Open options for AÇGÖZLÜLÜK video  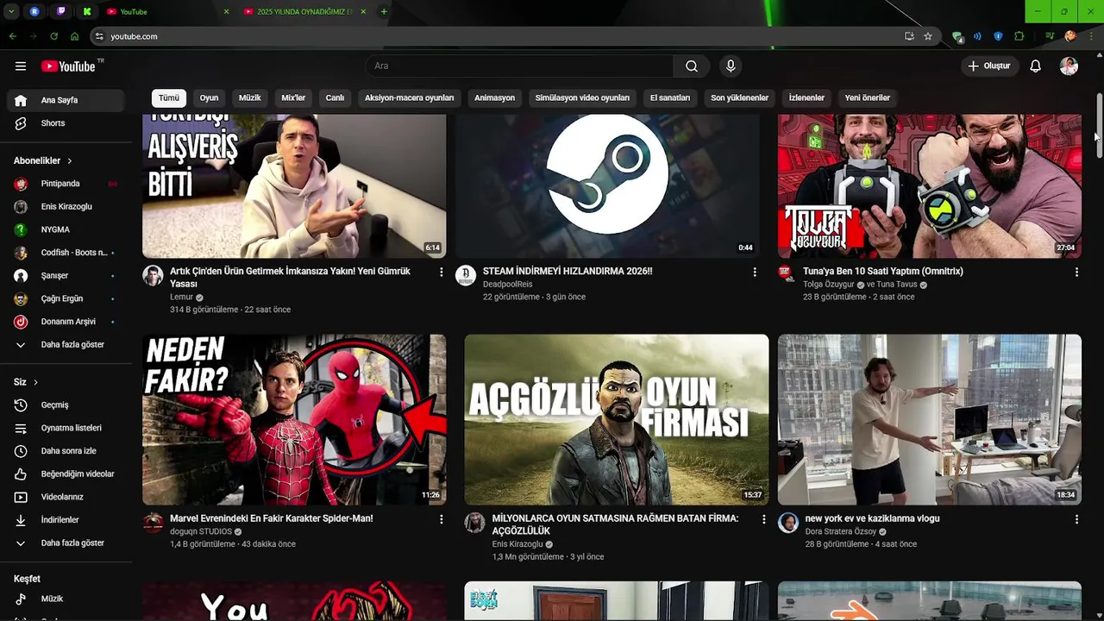tap(763, 519)
